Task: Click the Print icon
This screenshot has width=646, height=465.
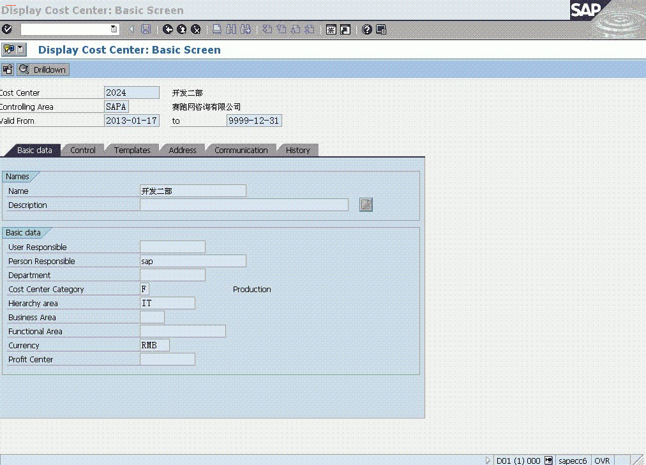Action: tap(217, 29)
